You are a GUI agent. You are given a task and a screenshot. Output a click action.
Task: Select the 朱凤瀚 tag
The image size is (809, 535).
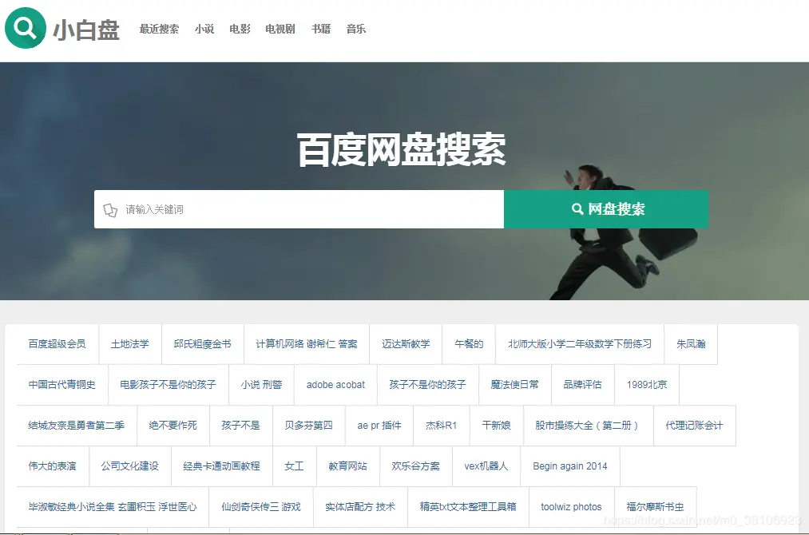coord(691,344)
